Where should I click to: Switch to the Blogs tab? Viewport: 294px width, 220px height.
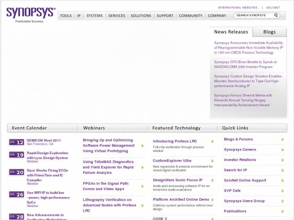269,32
